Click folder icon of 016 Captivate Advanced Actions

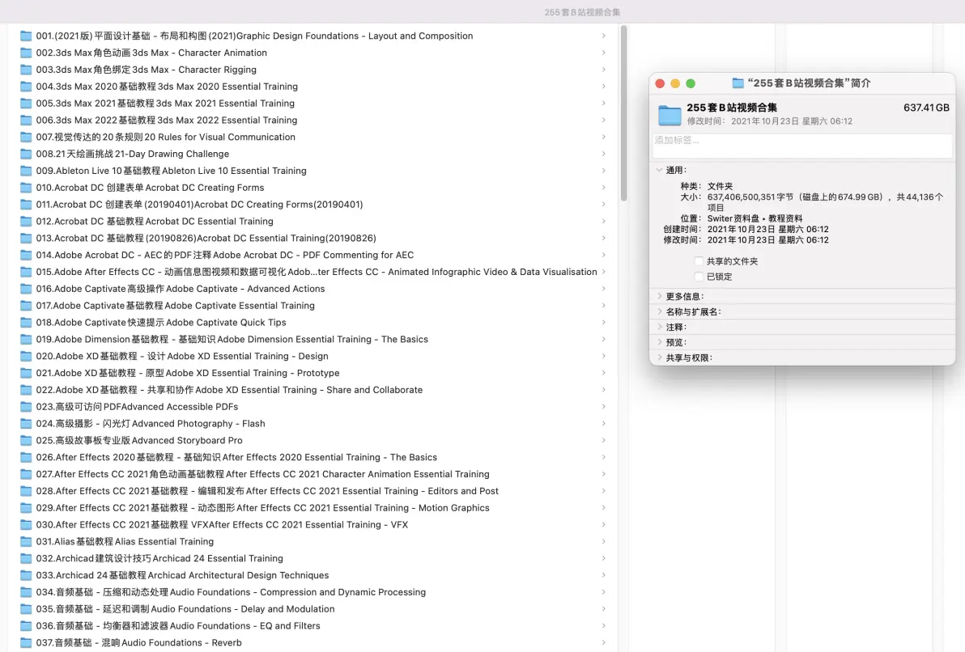pyautogui.click(x=26, y=289)
